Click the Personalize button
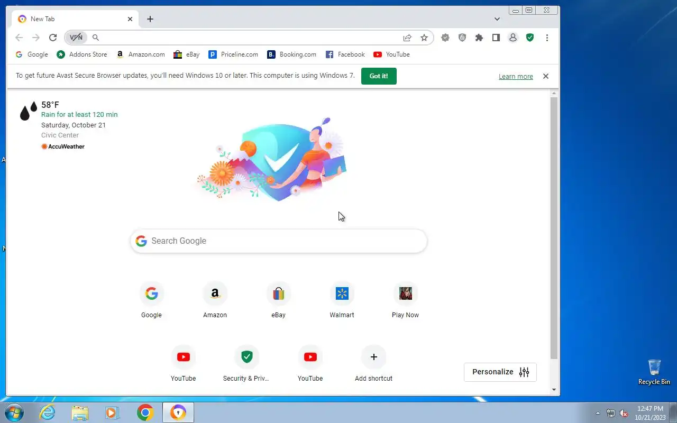Image resolution: width=677 pixels, height=423 pixels. [x=500, y=372]
